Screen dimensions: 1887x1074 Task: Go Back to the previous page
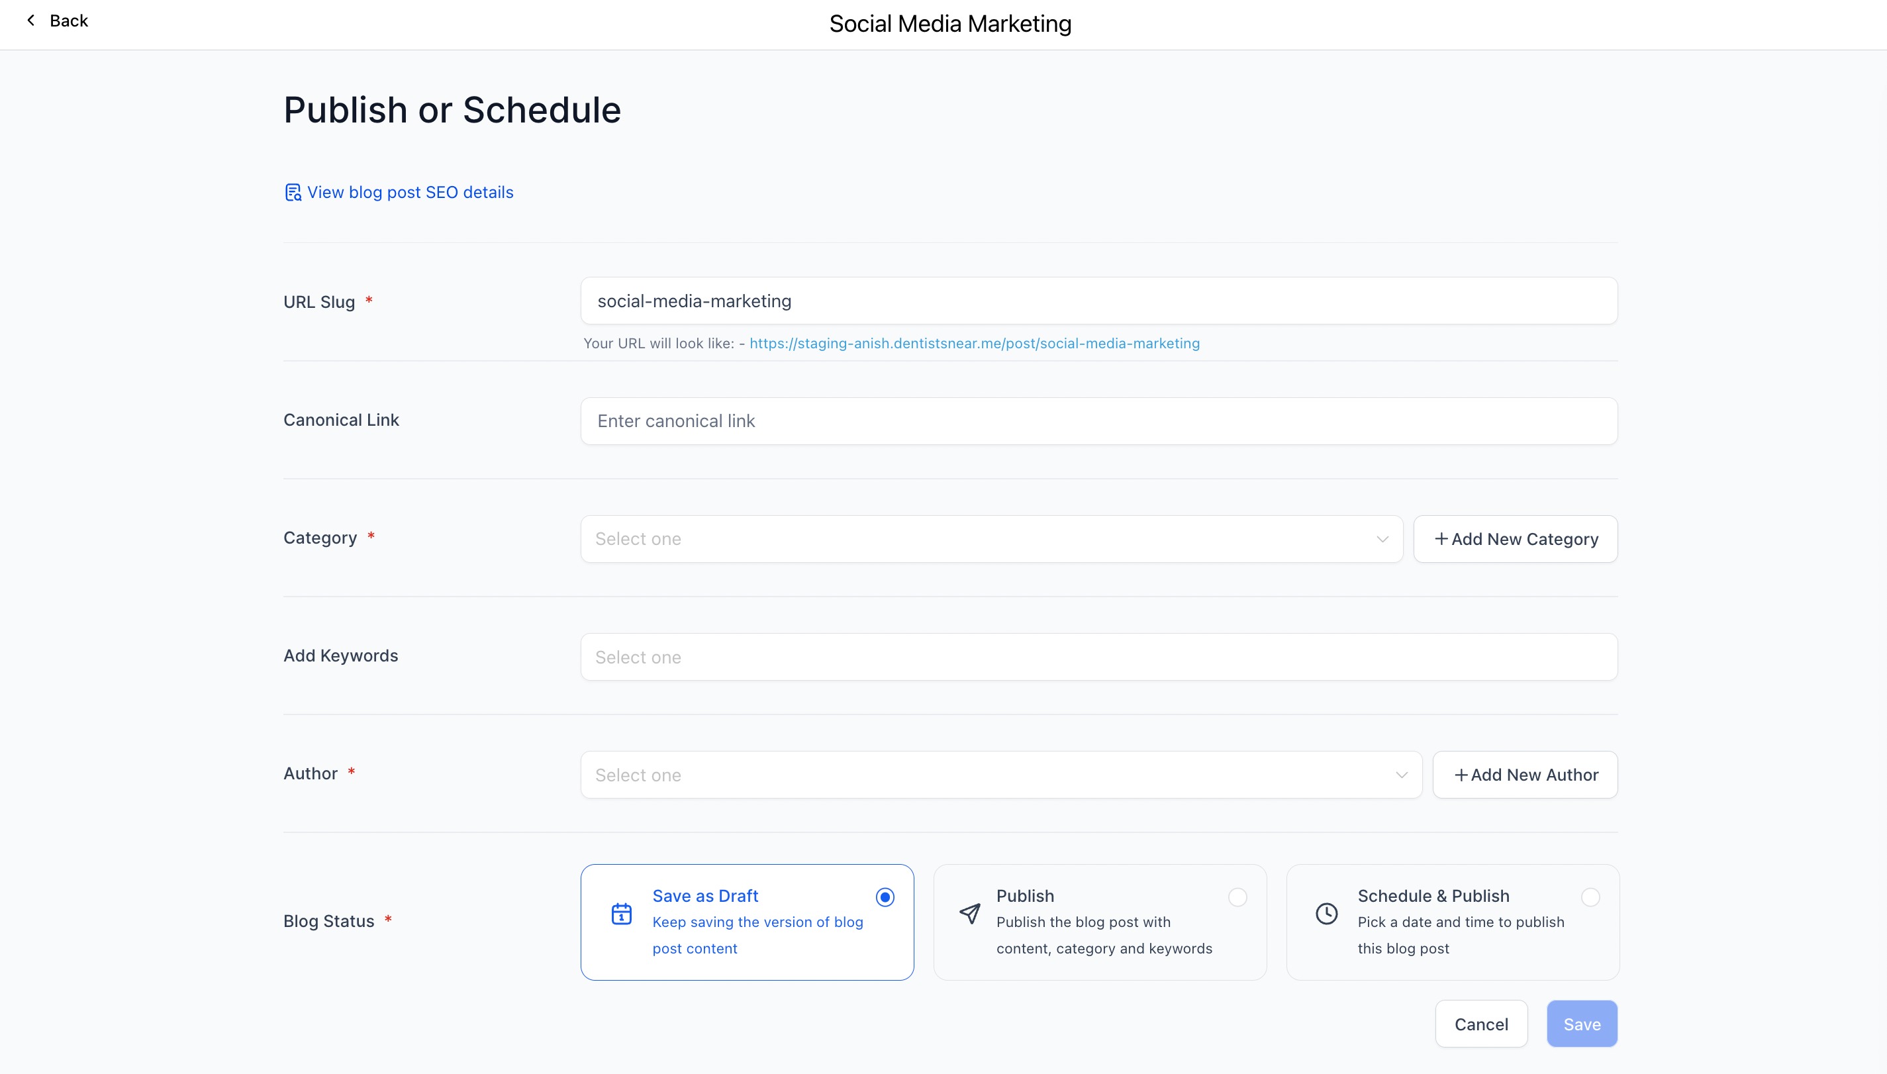click(x=58, y=21)
